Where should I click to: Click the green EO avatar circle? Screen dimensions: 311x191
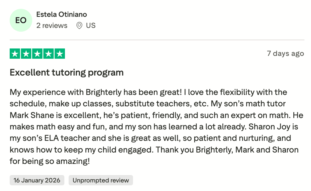pos(21,20)
